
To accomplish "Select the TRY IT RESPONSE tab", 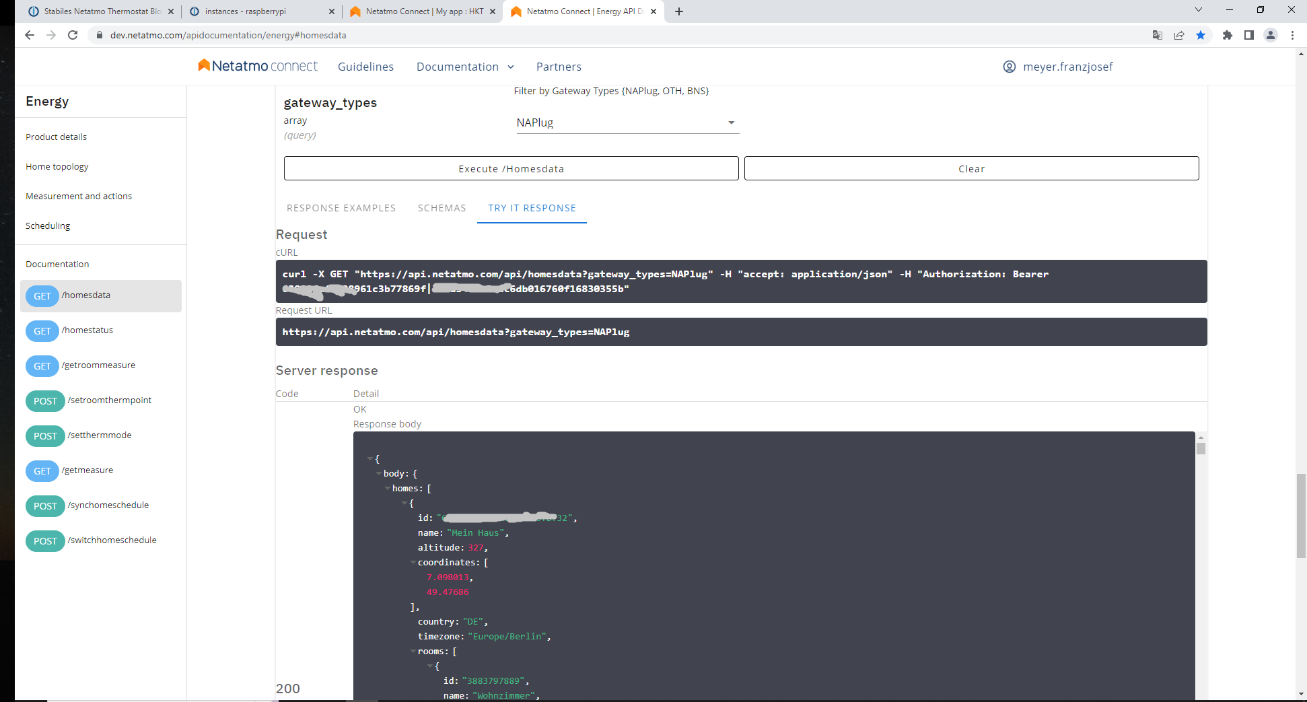I will [532, 208].
